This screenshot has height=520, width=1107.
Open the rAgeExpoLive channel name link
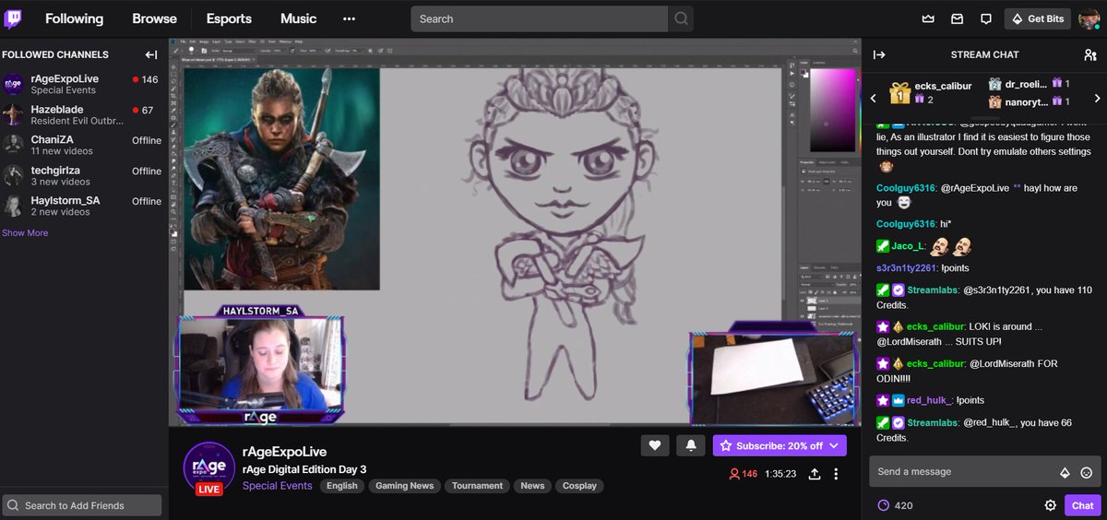click(284, 452)
